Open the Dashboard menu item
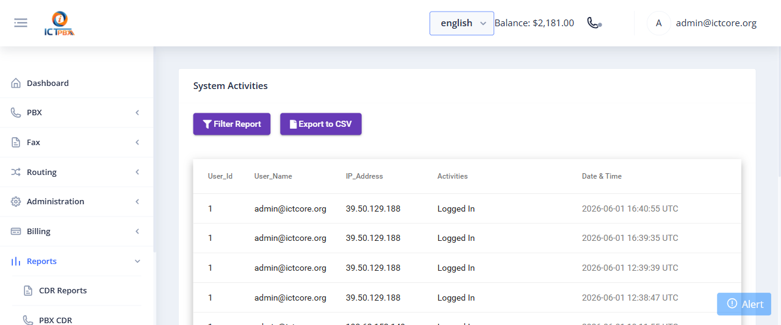 [76, 83]
